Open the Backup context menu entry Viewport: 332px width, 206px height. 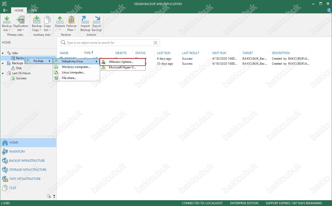click(38, 61)
